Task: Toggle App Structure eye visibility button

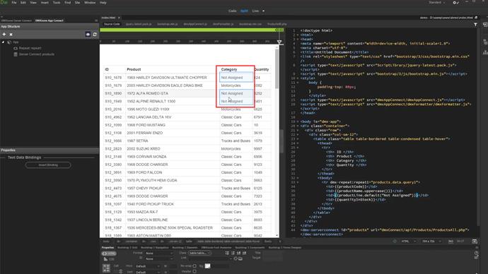Action: (x=88, y=34)
